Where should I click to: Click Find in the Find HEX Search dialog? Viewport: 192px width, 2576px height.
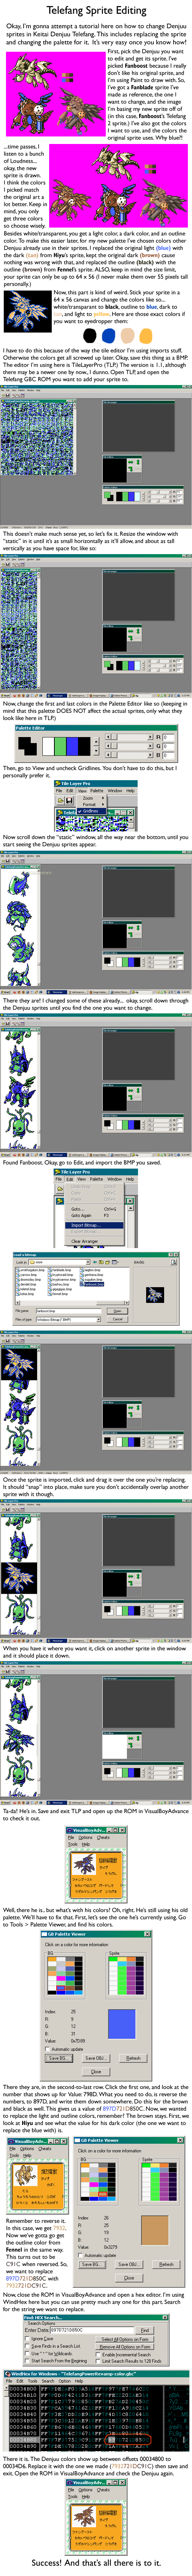[x=146, y=2329]
